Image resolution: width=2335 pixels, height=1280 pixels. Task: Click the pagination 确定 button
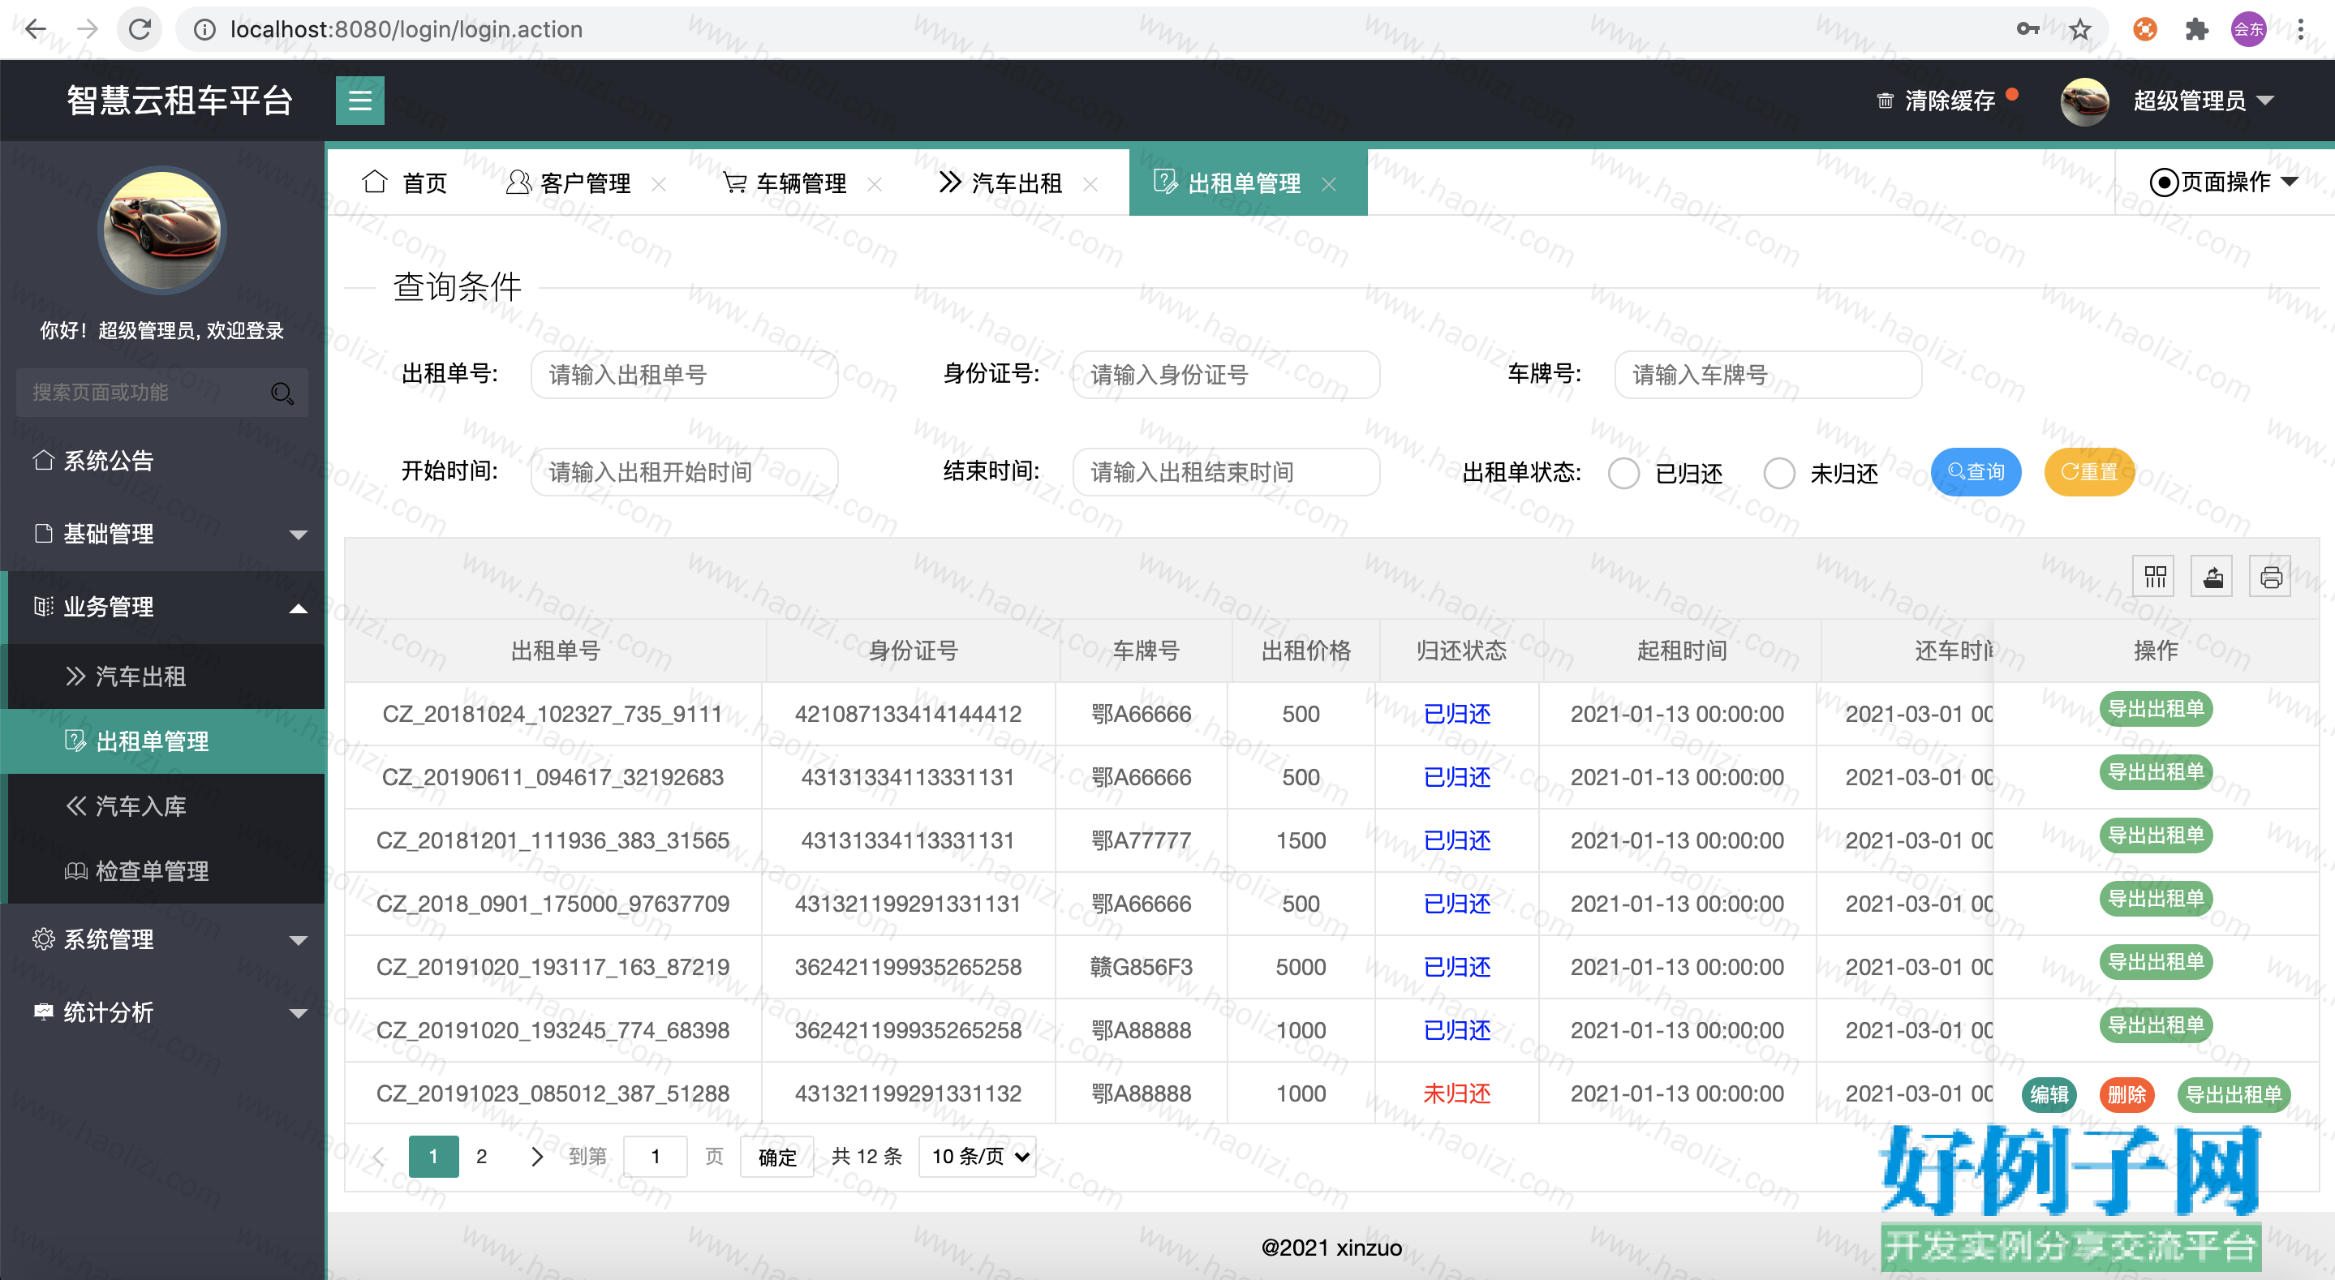point(776,1157)
